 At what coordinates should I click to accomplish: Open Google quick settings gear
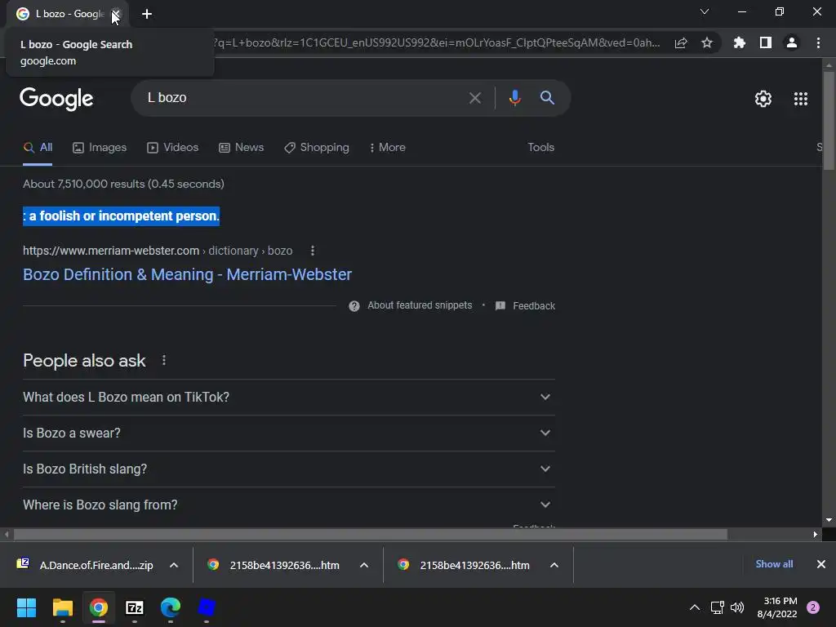[763, 99]
